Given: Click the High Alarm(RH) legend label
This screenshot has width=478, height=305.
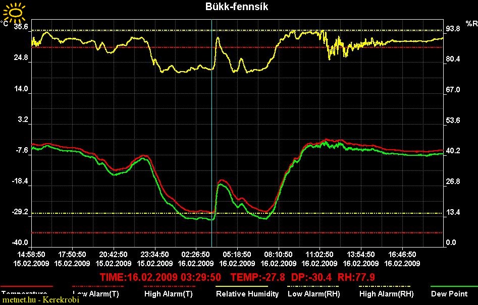Looking at the screenshot, I should pyautogui.click(x=386, y=293).
